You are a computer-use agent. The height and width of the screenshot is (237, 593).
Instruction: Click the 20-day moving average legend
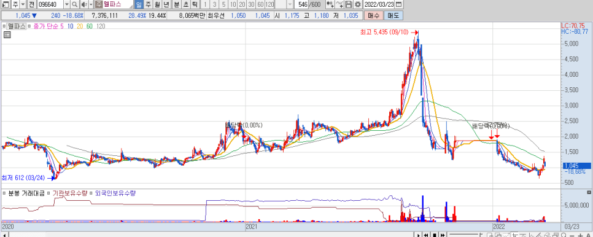[x=80, y=26]
